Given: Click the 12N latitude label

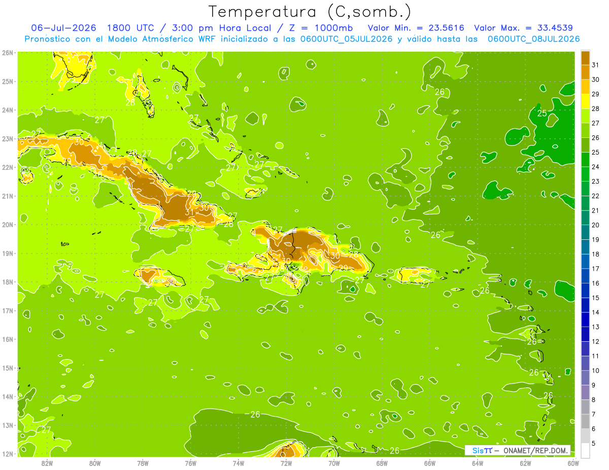Looking at the screenshot, I should coord(8,453).
